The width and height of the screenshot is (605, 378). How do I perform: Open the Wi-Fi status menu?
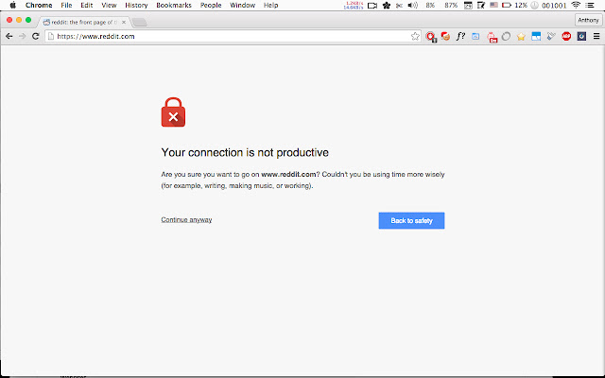click(576, 5)
